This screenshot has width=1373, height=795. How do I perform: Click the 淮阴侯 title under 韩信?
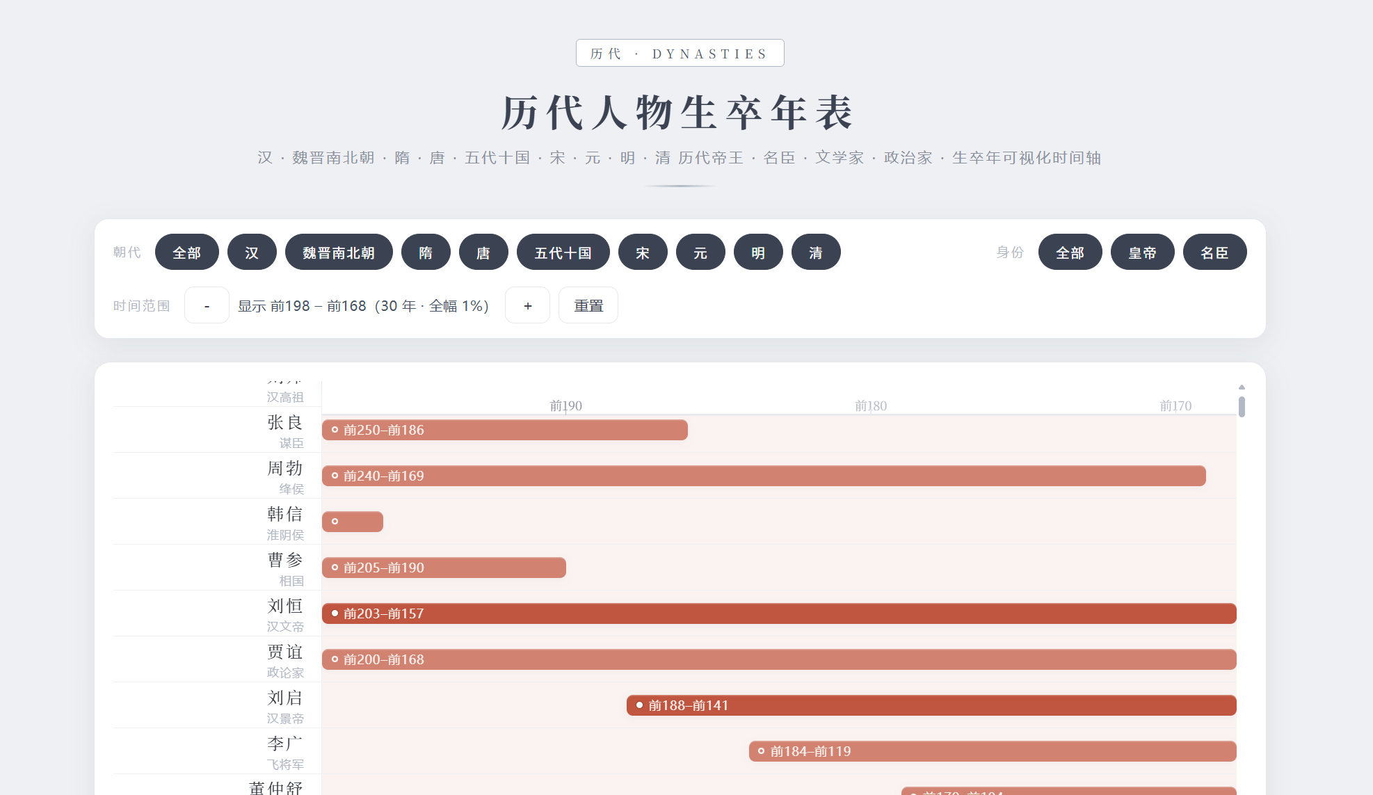pos(285,535)
